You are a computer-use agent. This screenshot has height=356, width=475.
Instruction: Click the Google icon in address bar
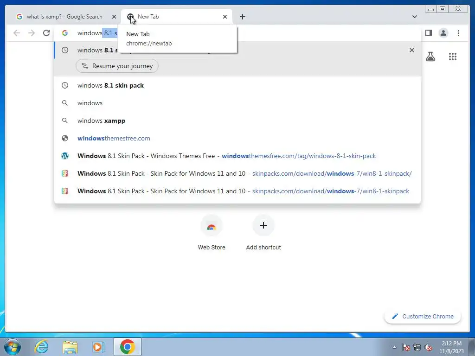(x=65, y=33)
